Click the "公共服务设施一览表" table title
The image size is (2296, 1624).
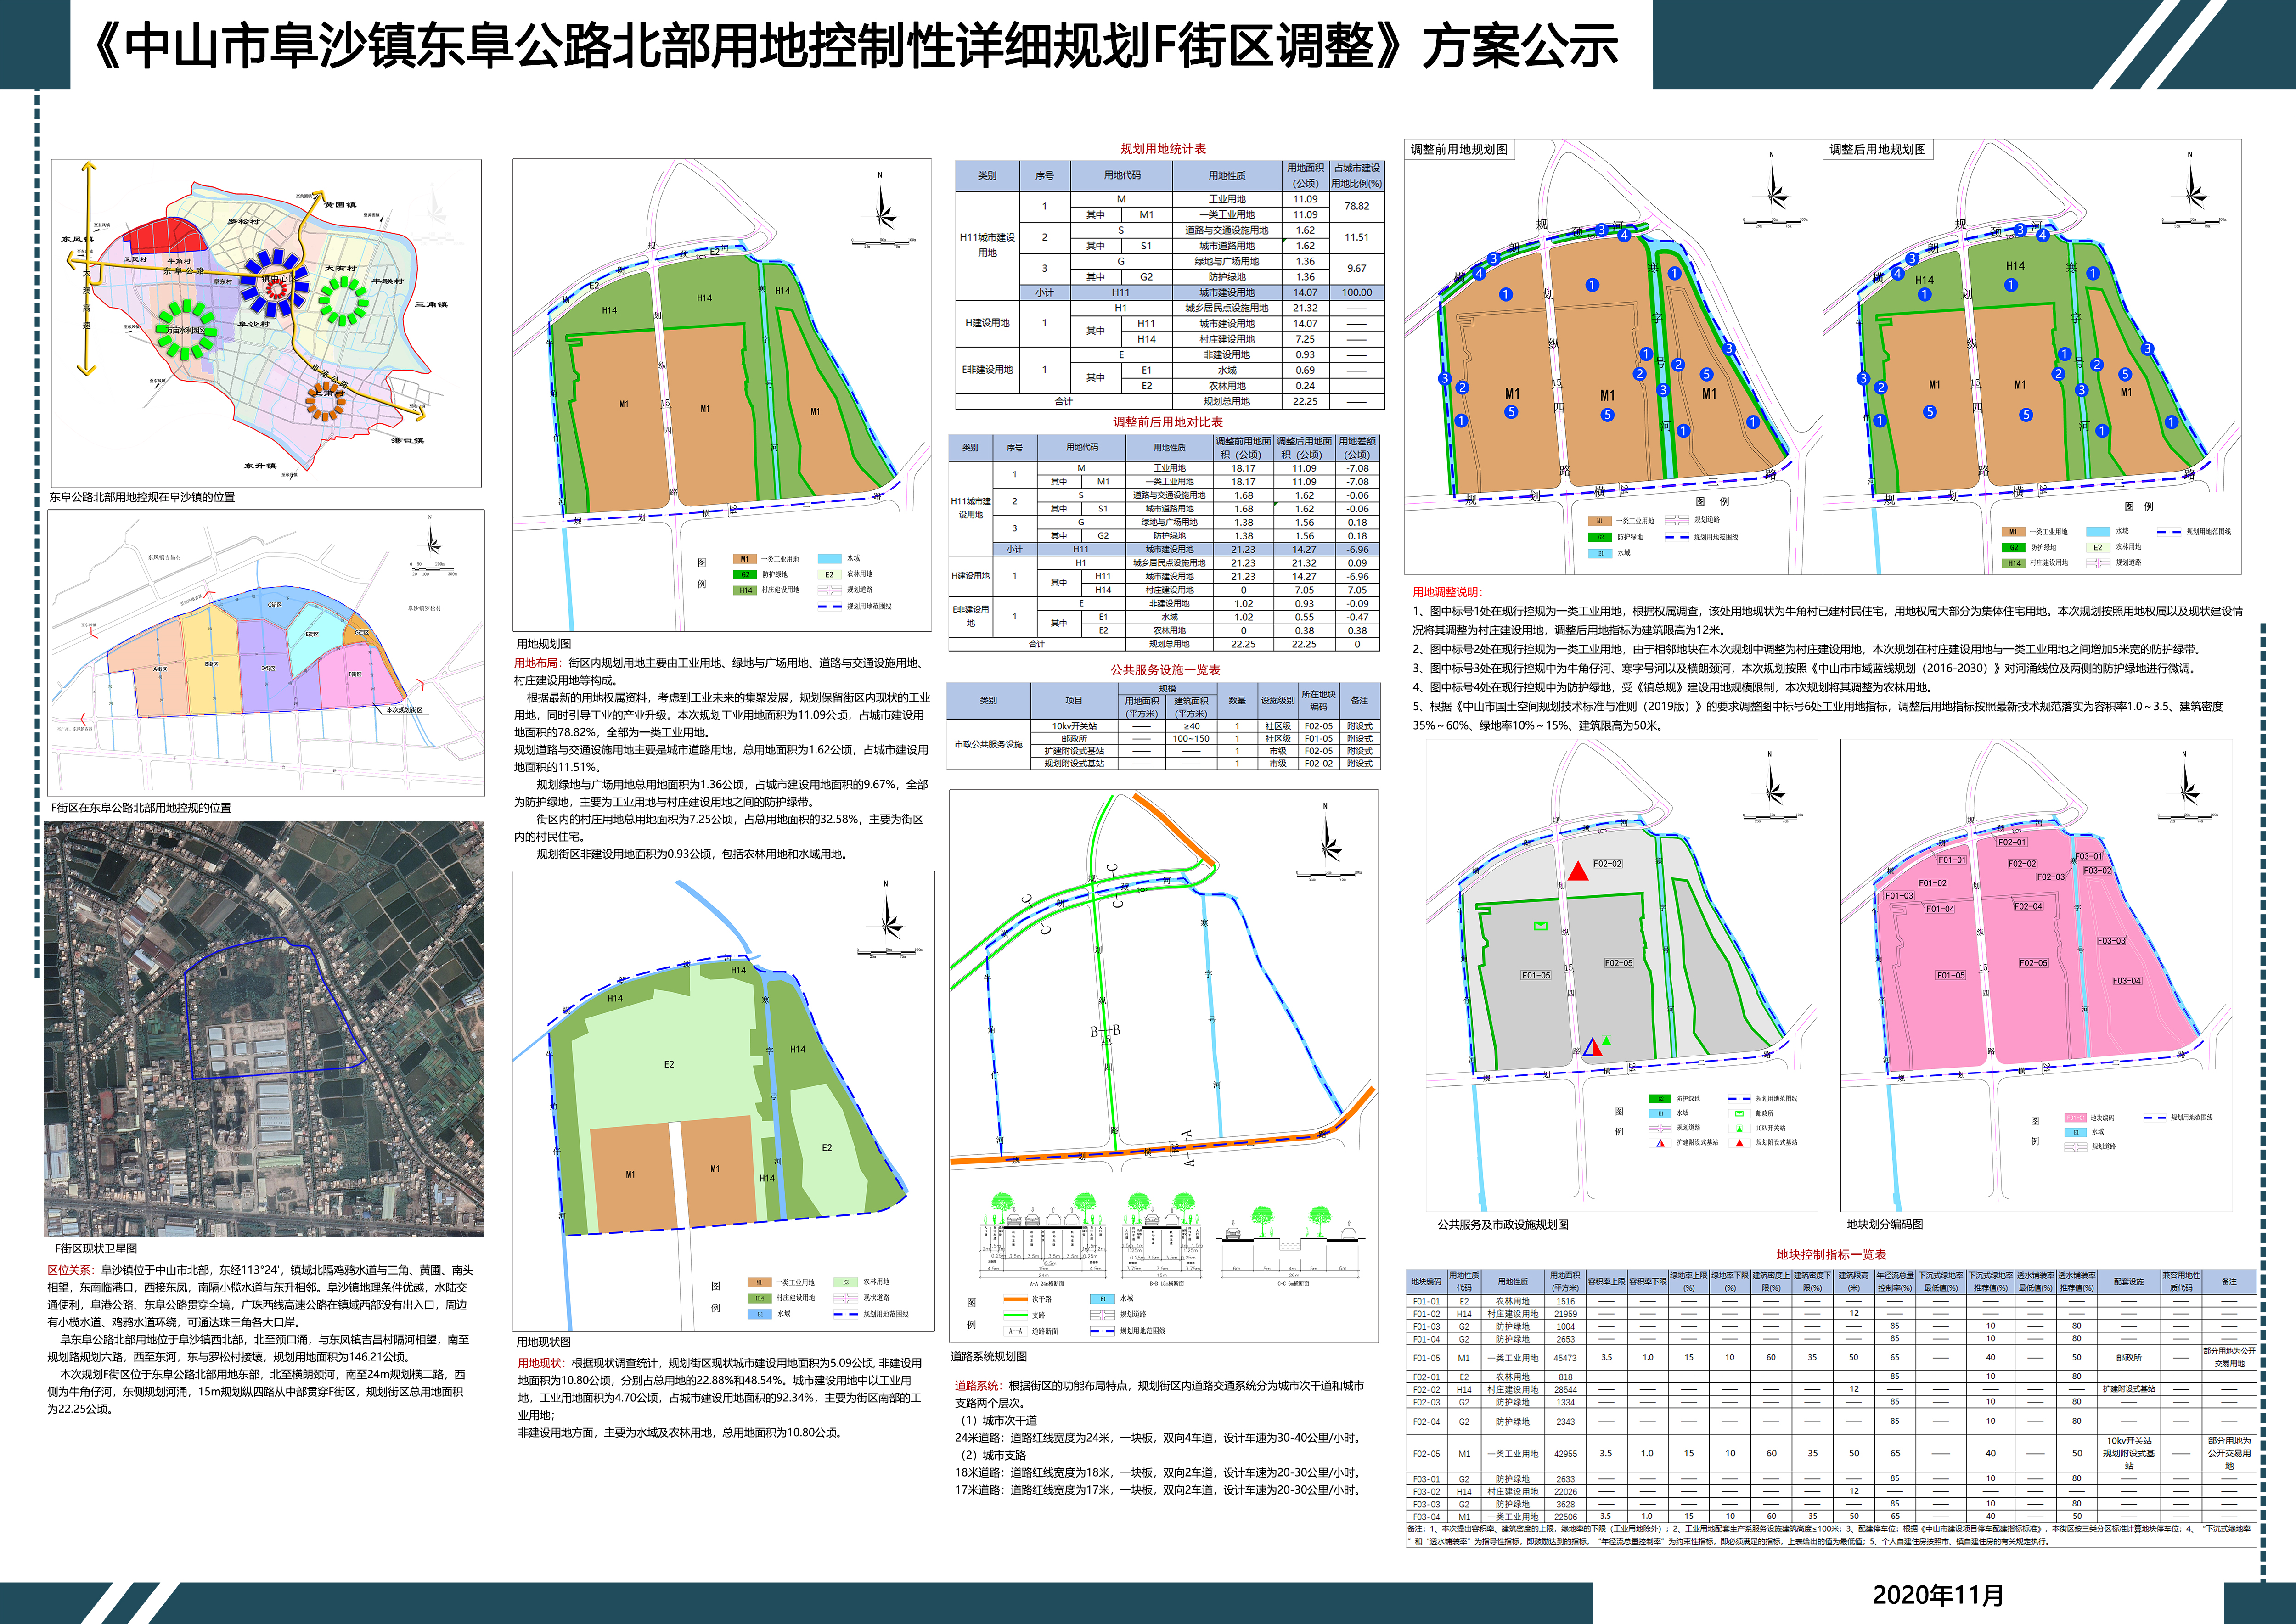tap(1165, 670)
